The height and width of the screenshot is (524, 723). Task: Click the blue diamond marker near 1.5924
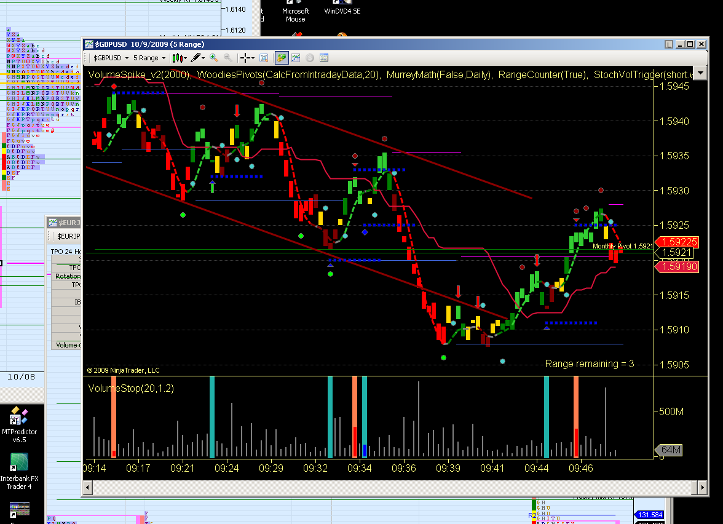365,232
